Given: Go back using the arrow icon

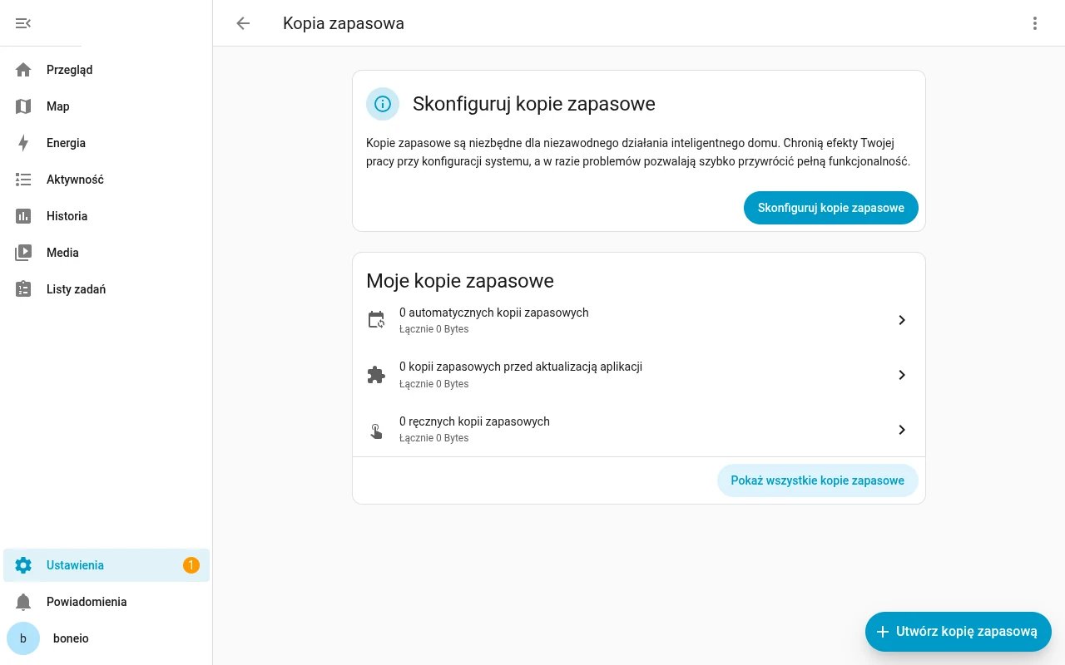Looking at the screenshot, I should [243, 23].
